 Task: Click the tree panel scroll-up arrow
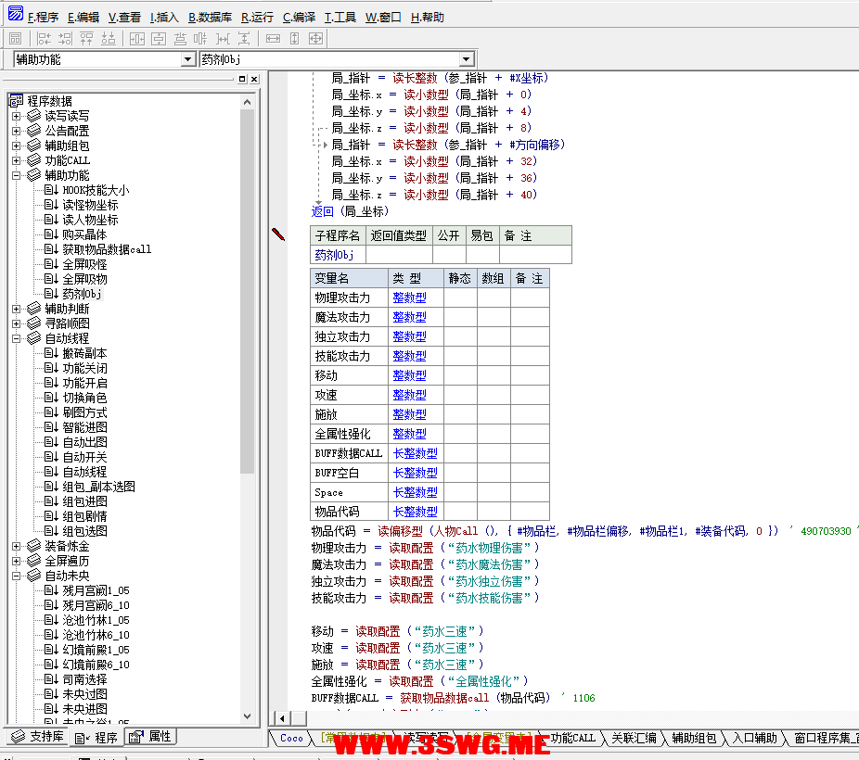pos(248,102)
